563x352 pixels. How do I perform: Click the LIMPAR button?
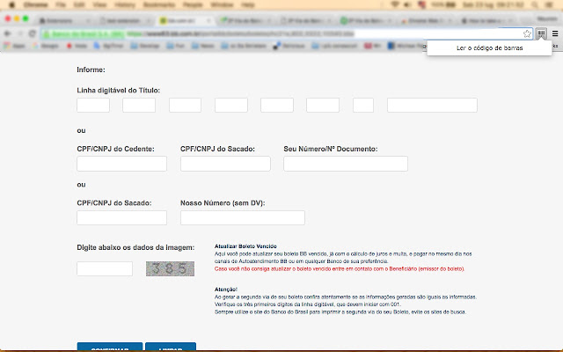[x=171, y=347]
